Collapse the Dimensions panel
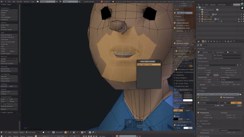 point(203,61)
